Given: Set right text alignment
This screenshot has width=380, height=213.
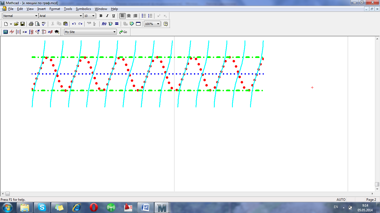Looking at the screenshot, I should point(135,16).
